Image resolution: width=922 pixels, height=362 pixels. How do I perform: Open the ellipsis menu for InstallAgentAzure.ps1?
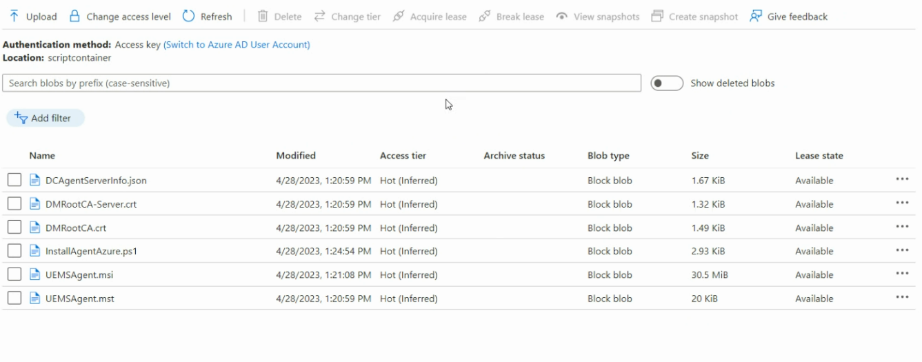click(902, 250)
